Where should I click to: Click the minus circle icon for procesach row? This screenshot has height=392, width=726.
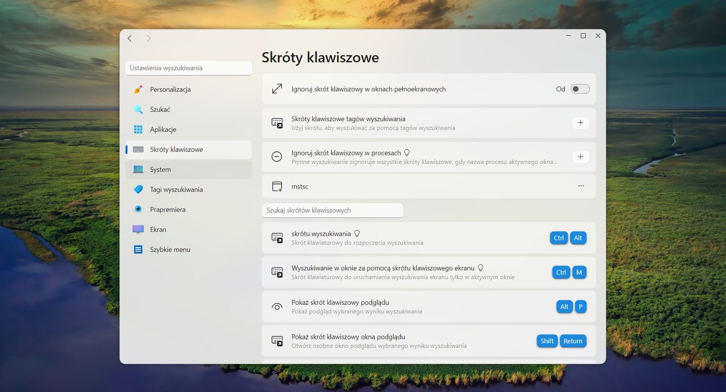click(x=277, y=157)
